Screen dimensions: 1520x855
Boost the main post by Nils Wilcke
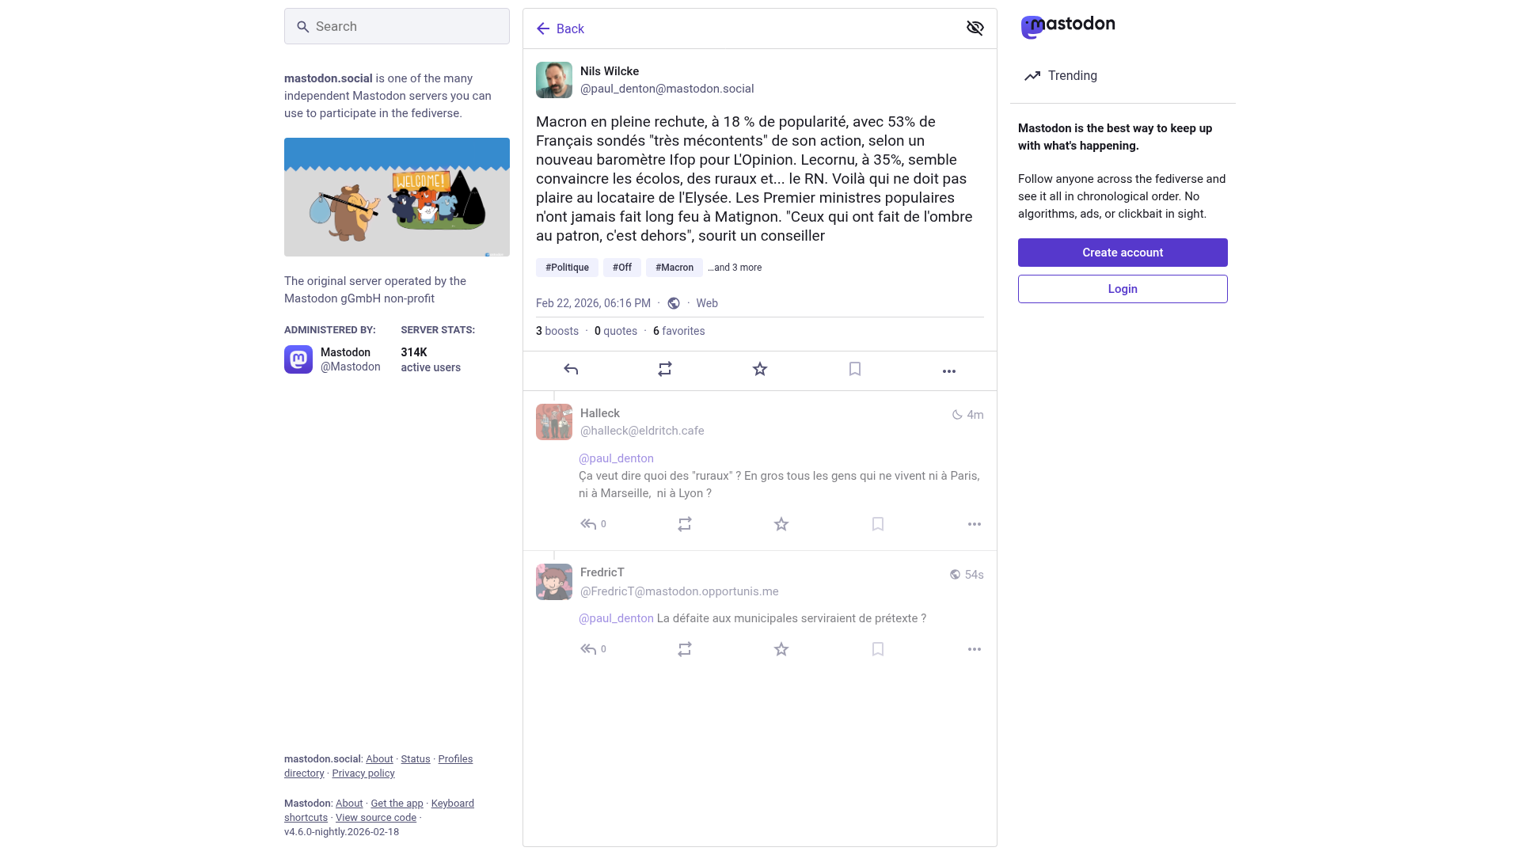pos(665,370)
